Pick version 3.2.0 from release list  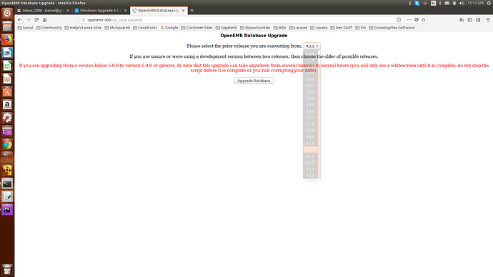(x=310, y=131)
